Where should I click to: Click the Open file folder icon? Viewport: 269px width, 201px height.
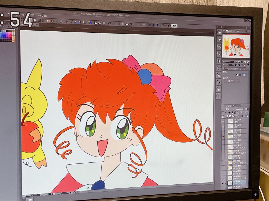[100, 23]
